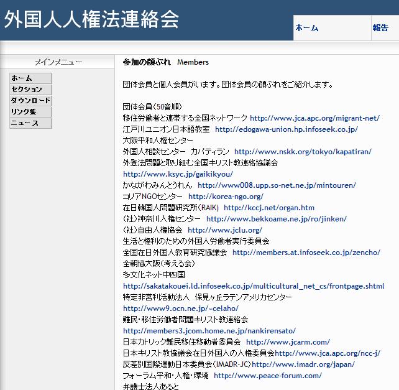
Task: Click the text 弁護士法人あると
Action: pos(151,386)
